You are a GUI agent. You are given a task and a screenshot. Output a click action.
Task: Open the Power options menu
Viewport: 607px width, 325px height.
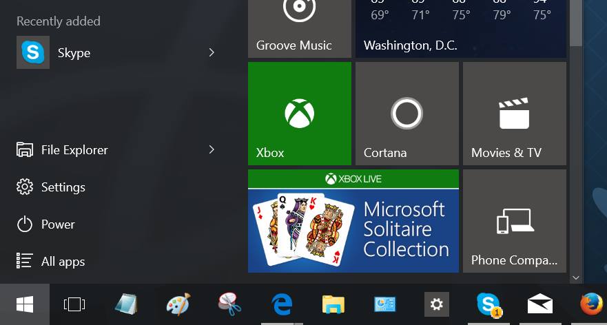click(x=45, y=224)
